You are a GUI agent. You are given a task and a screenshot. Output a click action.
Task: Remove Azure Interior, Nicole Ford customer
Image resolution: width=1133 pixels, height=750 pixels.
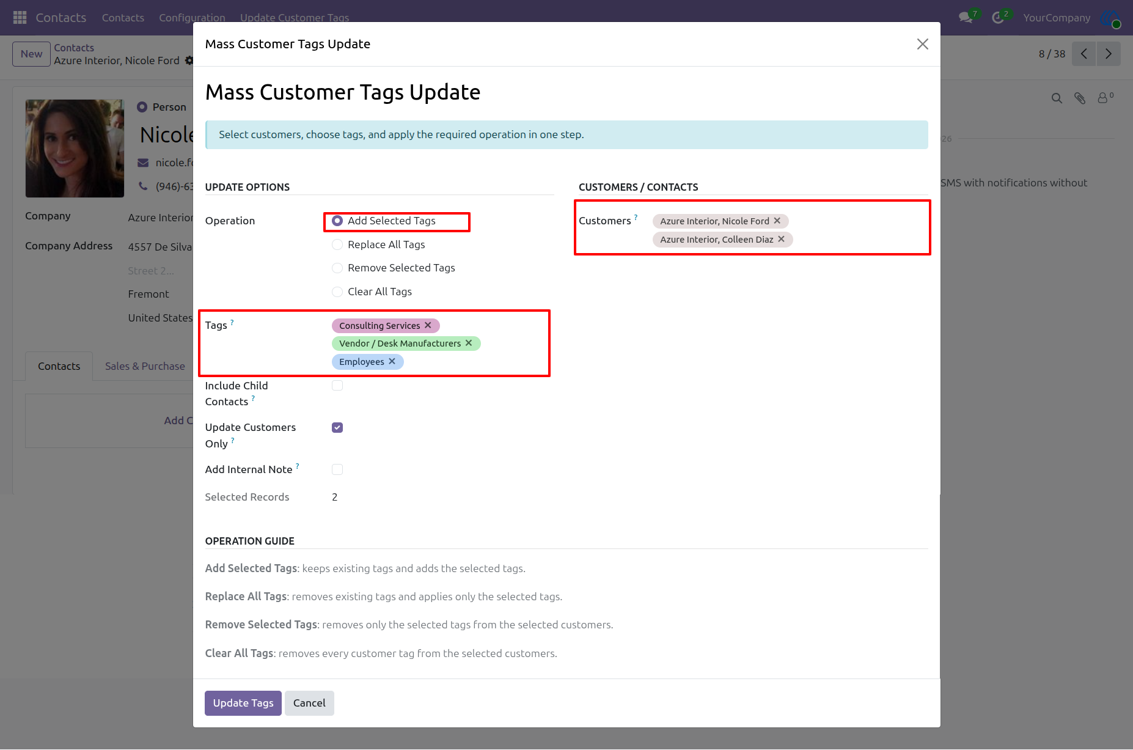(x=777, y=221)
